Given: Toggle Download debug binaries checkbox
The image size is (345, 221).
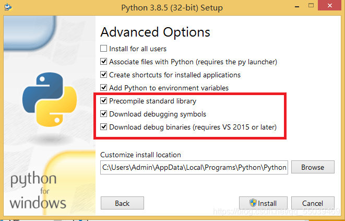Looking at the screenshot, I should coord(104,127).
